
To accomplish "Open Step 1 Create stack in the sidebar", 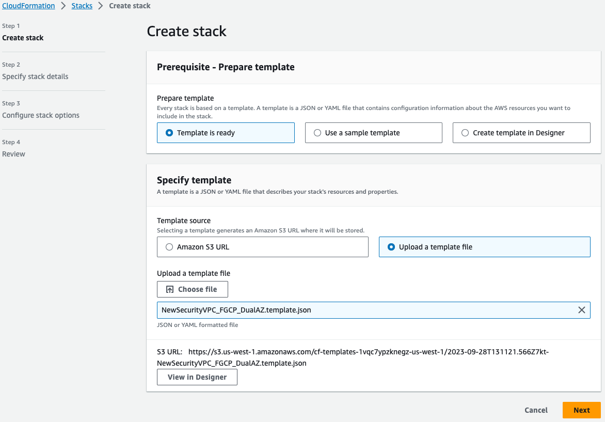I will (x=23, y=38).
